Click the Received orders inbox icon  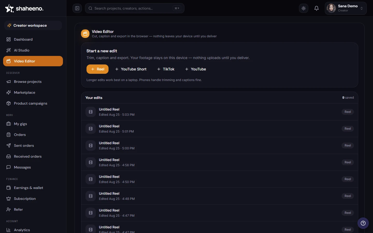point(9,156)
